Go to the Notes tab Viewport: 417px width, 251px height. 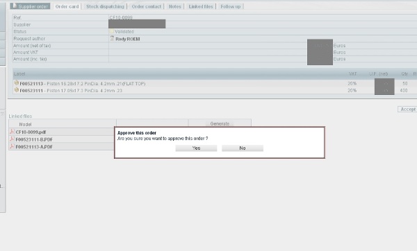(x=175, y=6)
